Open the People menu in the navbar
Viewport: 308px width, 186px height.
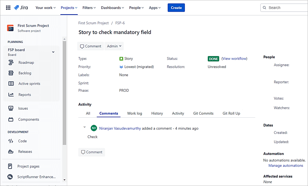136,8
